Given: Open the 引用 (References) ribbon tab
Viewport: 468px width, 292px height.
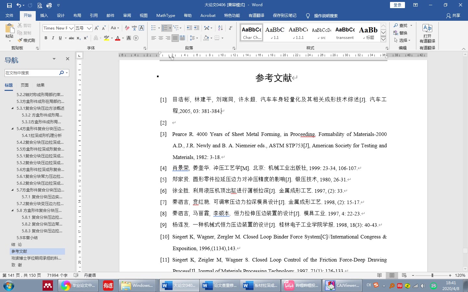Looking at the screenshot, I should 94,16.
